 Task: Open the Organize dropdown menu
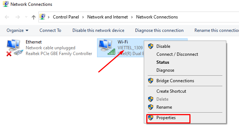[17, 30]
